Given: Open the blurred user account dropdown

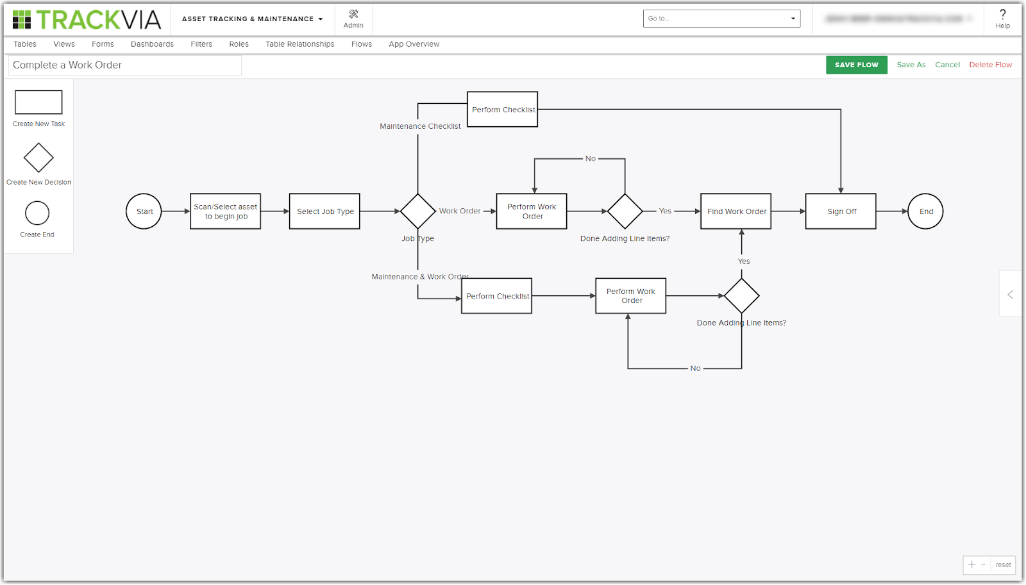Looking at the screenshot, I should (x=898, y=19).
